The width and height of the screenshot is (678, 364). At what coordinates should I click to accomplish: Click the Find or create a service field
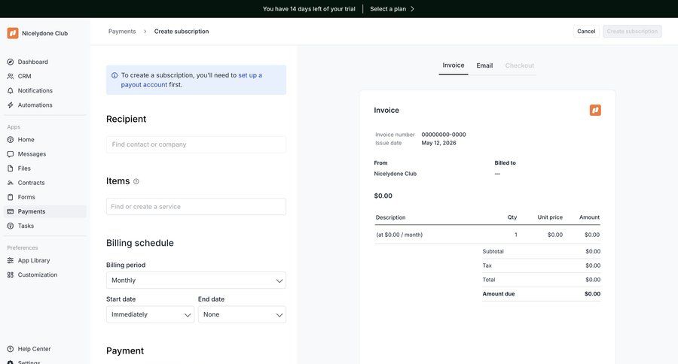[x=197, y=206]
